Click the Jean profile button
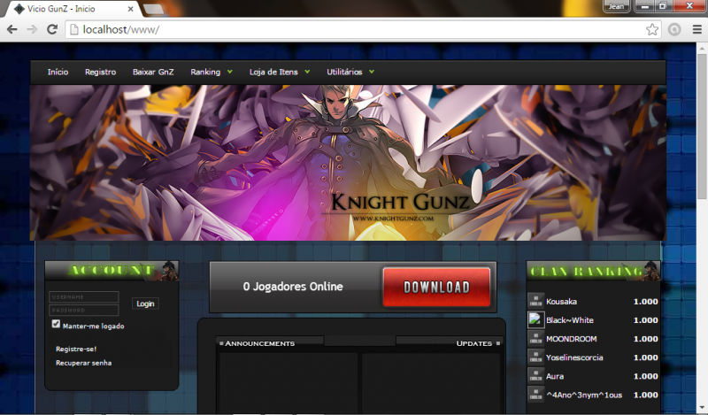 tap(616, 6)
